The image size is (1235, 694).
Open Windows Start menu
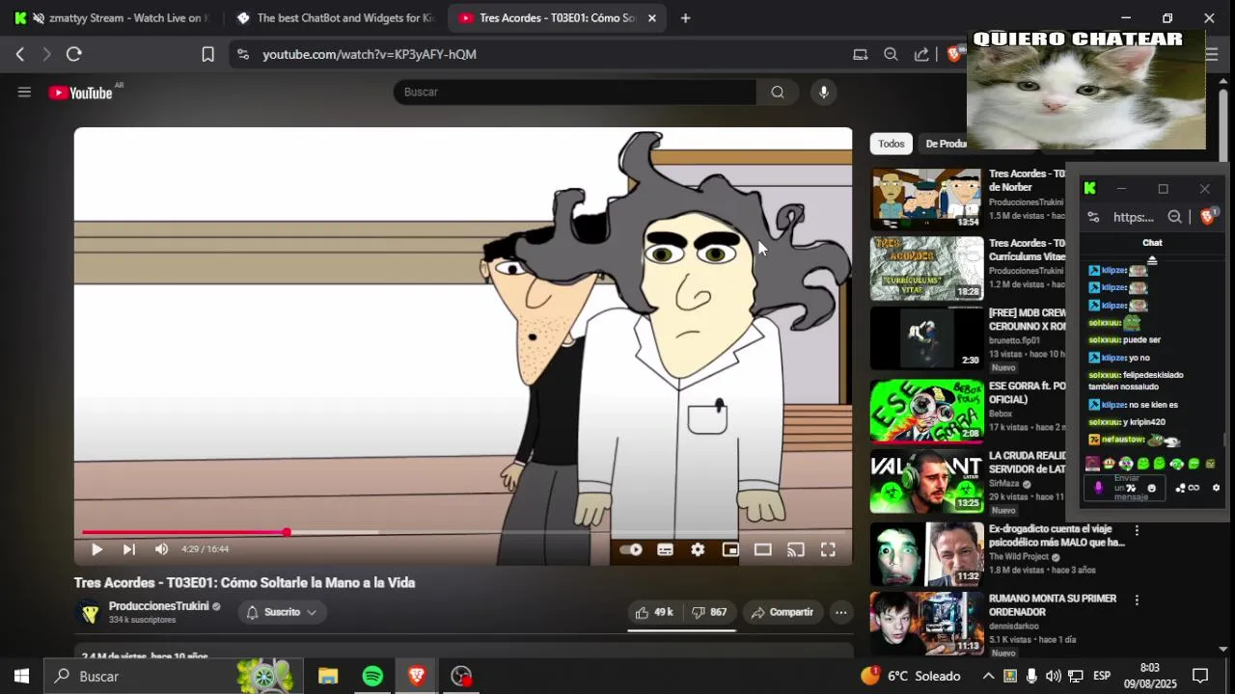point(21,676)
